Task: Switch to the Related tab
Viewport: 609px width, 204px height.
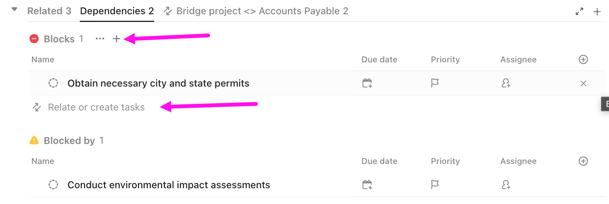Action: (49, 11)
